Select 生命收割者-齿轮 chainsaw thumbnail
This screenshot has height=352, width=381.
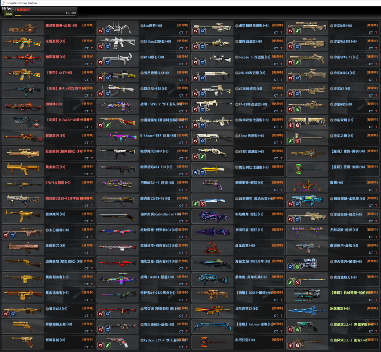(x=23, y=28)
